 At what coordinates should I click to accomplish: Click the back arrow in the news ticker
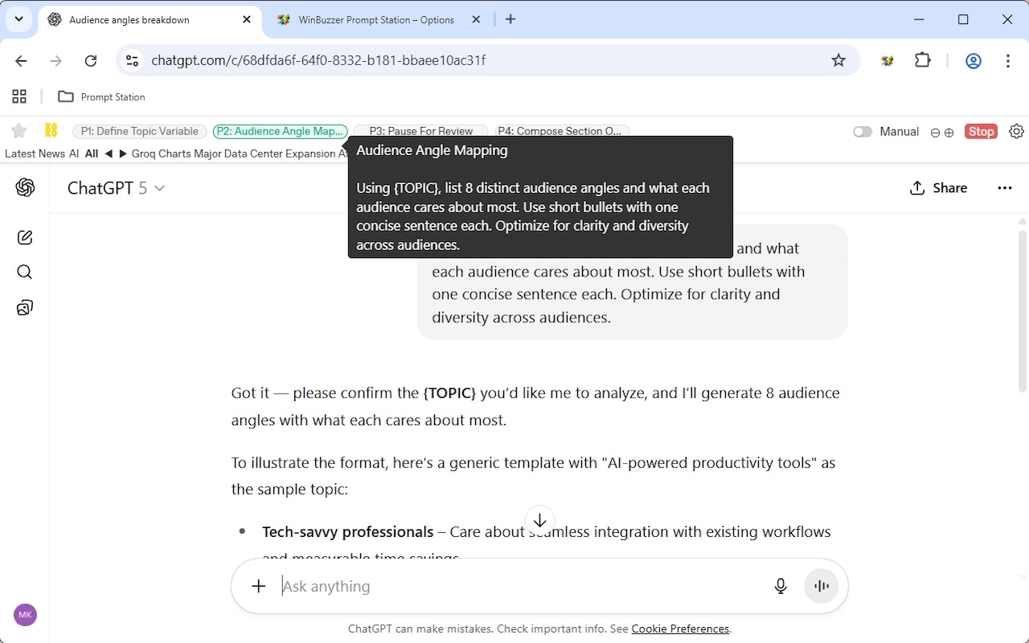pyautogui.click(x=107, y=154)
